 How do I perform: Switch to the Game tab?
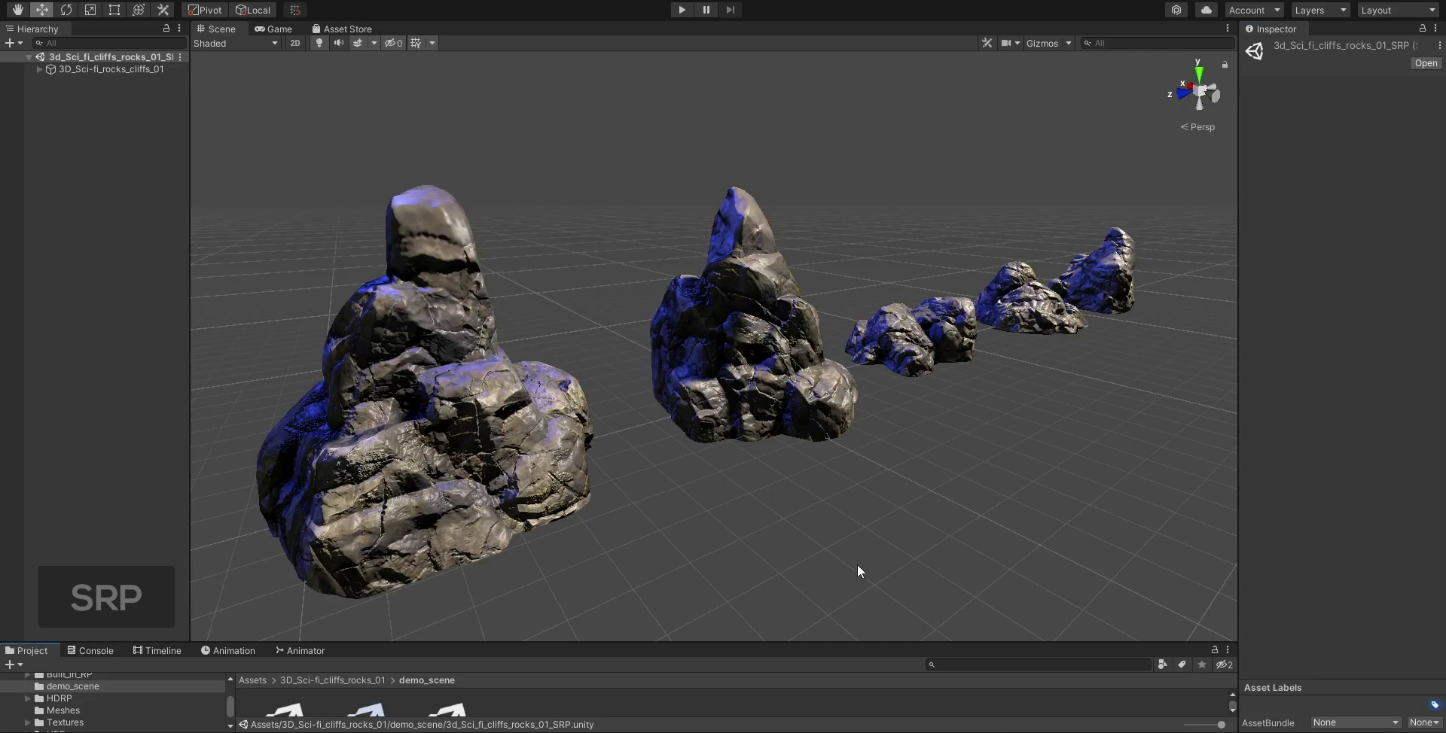[x=273, y=29]
